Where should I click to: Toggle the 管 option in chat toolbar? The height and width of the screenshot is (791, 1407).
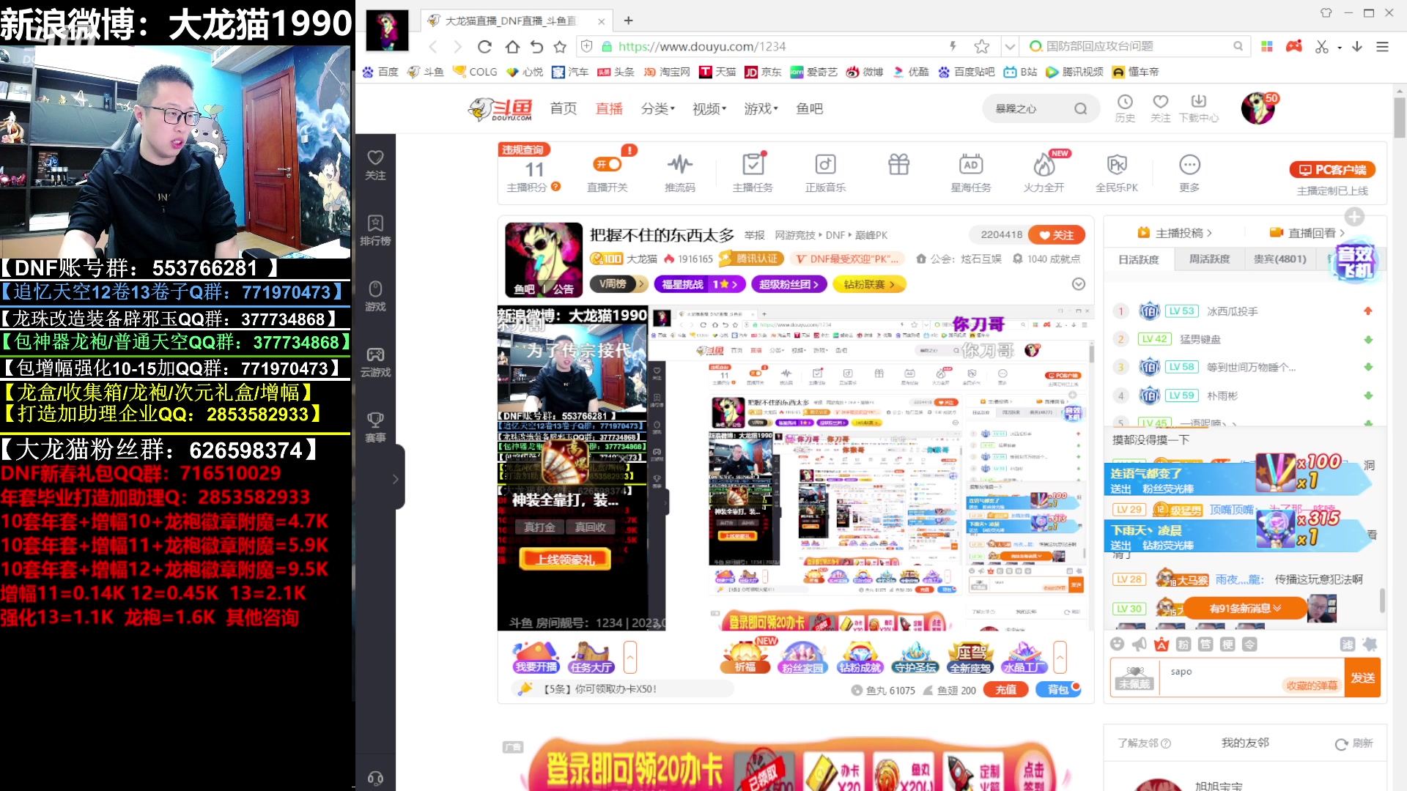coord(1205,644)
